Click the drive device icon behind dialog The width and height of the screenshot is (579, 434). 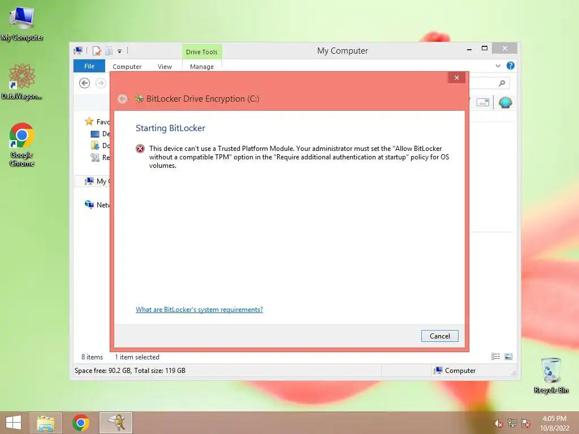[483, 102]
